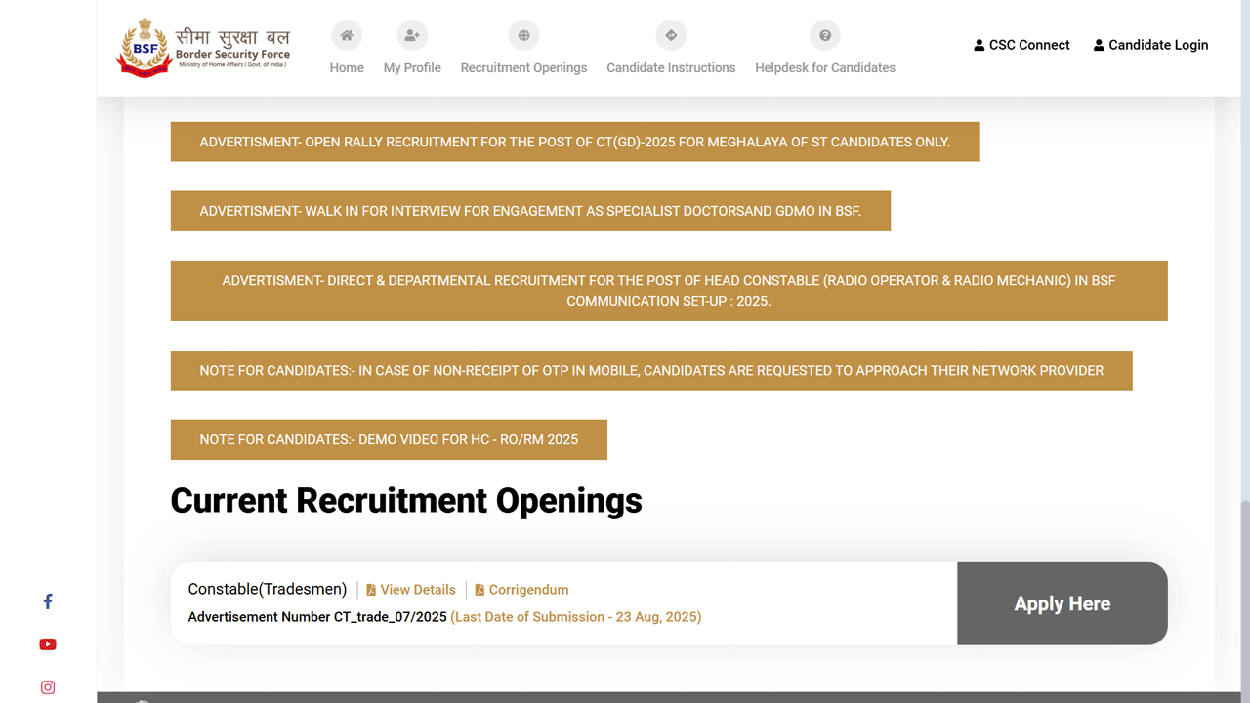Click the Helpdesk question mark icon
The image size is (1250, 703).
pos(825,36)
